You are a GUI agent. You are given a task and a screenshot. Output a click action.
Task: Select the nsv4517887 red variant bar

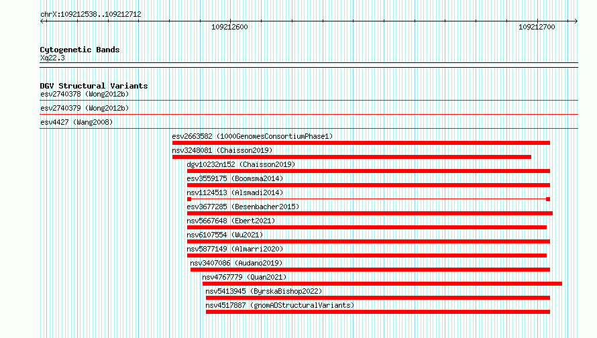pos(378,312)
